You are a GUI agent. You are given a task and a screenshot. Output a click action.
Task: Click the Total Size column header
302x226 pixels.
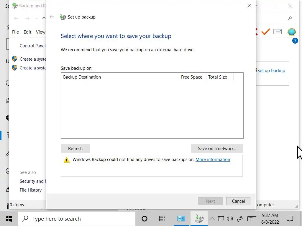(x=219, y=77)
